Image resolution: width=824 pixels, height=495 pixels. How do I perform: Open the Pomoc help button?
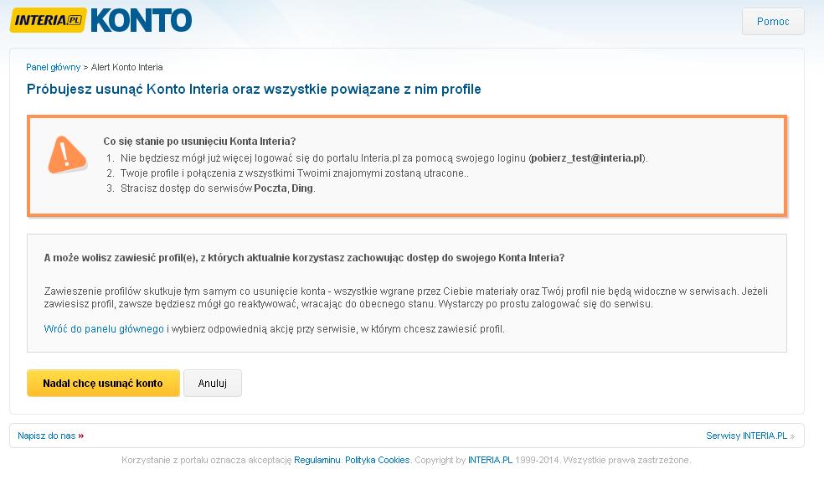(x=772, y=22)
